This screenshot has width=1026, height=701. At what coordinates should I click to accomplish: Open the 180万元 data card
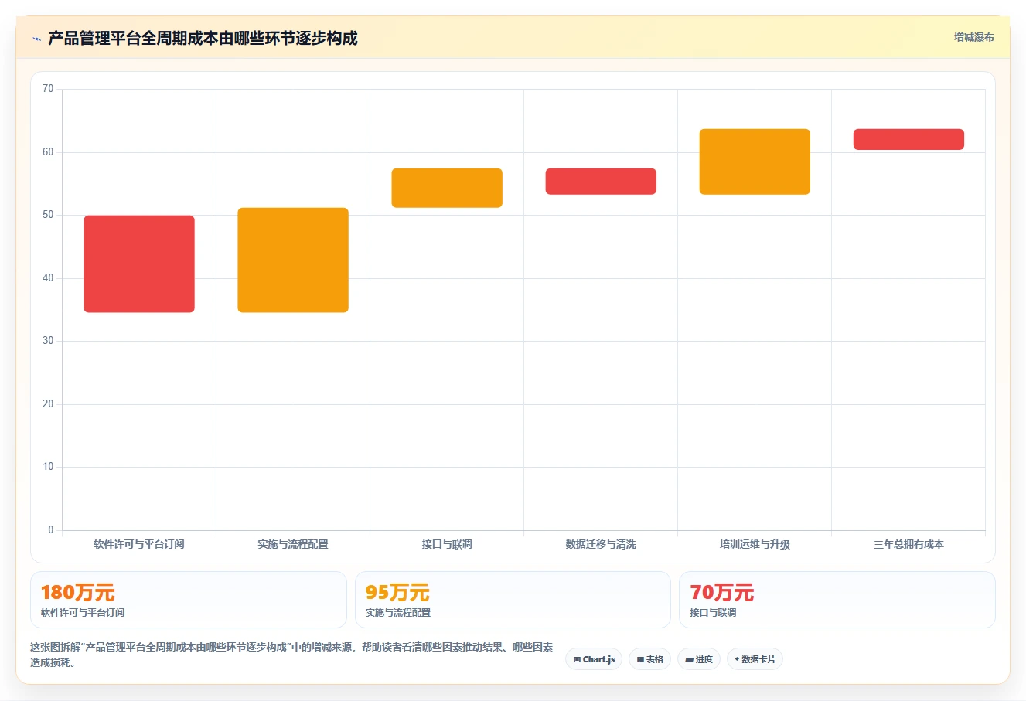189,600
